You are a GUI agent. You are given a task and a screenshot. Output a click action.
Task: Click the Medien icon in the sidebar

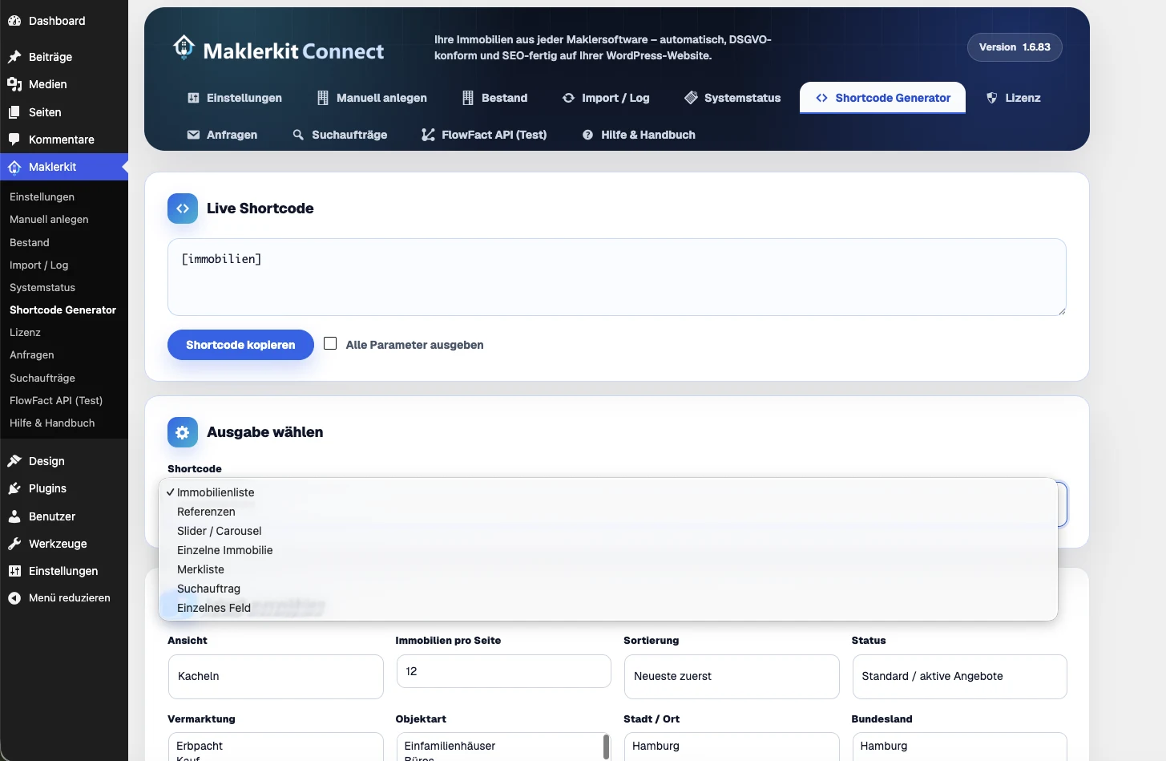click(14, 84)
